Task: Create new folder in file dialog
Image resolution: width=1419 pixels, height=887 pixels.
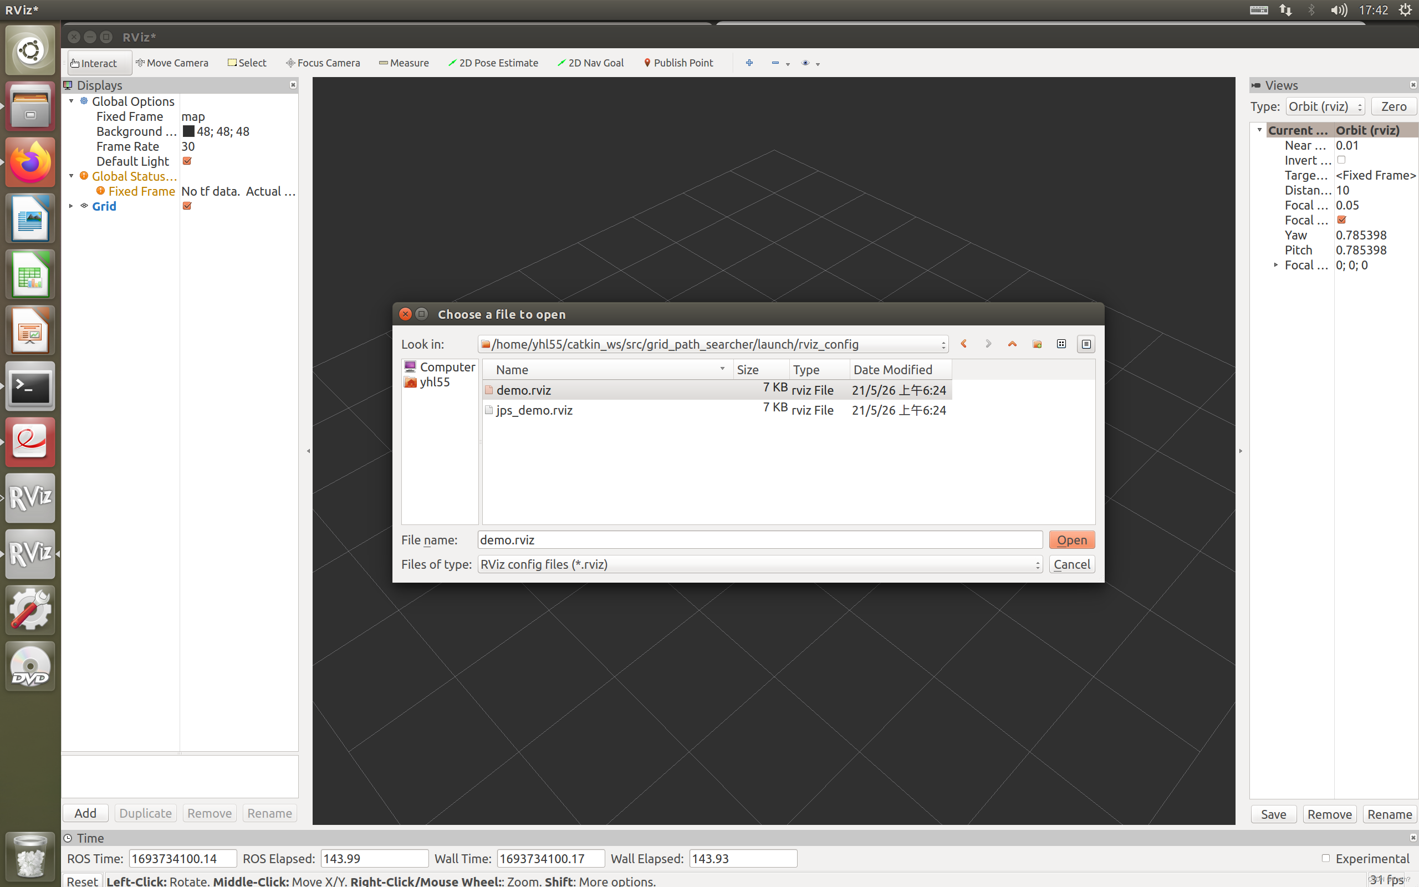Action: 1037,344
